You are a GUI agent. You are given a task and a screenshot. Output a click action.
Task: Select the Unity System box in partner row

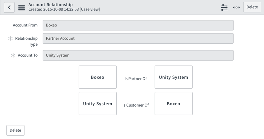pyautogui.click(x=173, y=77)
